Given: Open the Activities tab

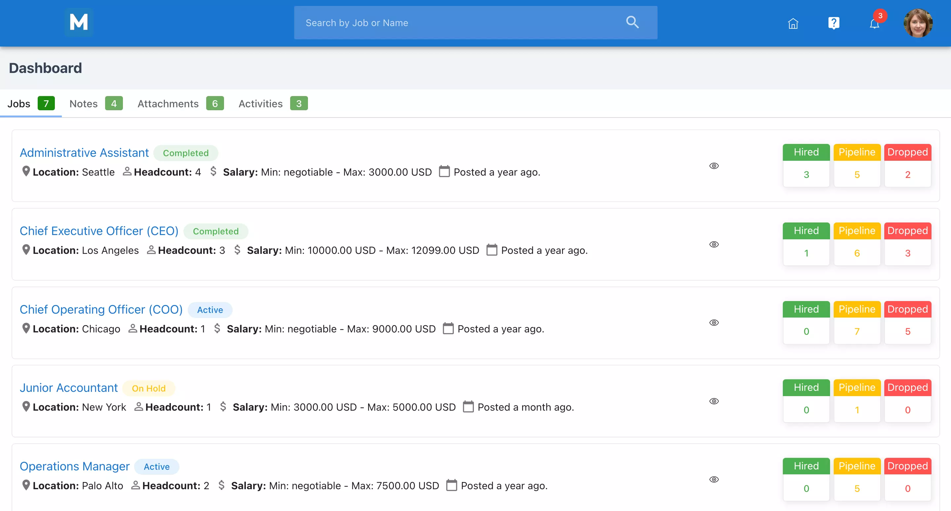Looking at the screenshot, I should click(260, 104).
